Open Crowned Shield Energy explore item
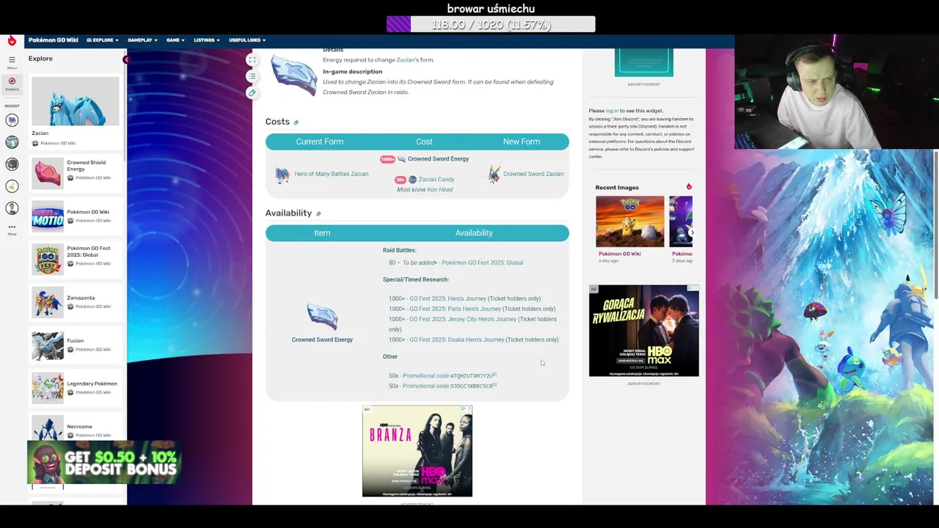The image size is (939, 528). coord(75,173)
